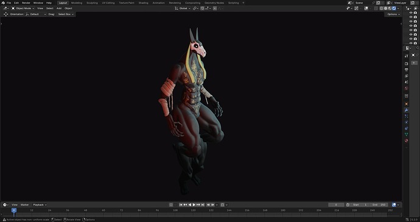Switch viewport to rendered shading
The height and width of the screenshot is (222, 420).
[394, 9]
